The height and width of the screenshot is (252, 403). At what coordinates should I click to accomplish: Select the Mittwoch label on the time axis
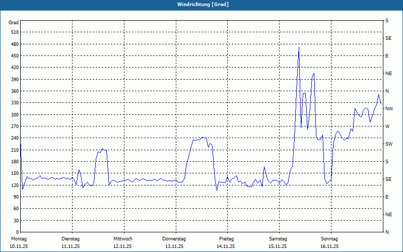[x=123, y=239]
